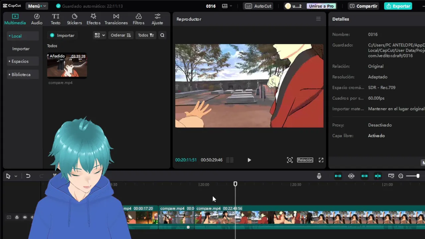The width and height of the screenshot is (425, 239).
Task: Select the compare.mp4 media thumbnail
Action: [x=67, y=65]
